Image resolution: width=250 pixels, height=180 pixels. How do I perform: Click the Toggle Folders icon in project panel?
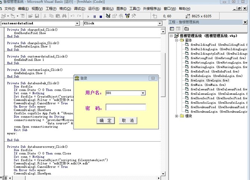point(187,29)
